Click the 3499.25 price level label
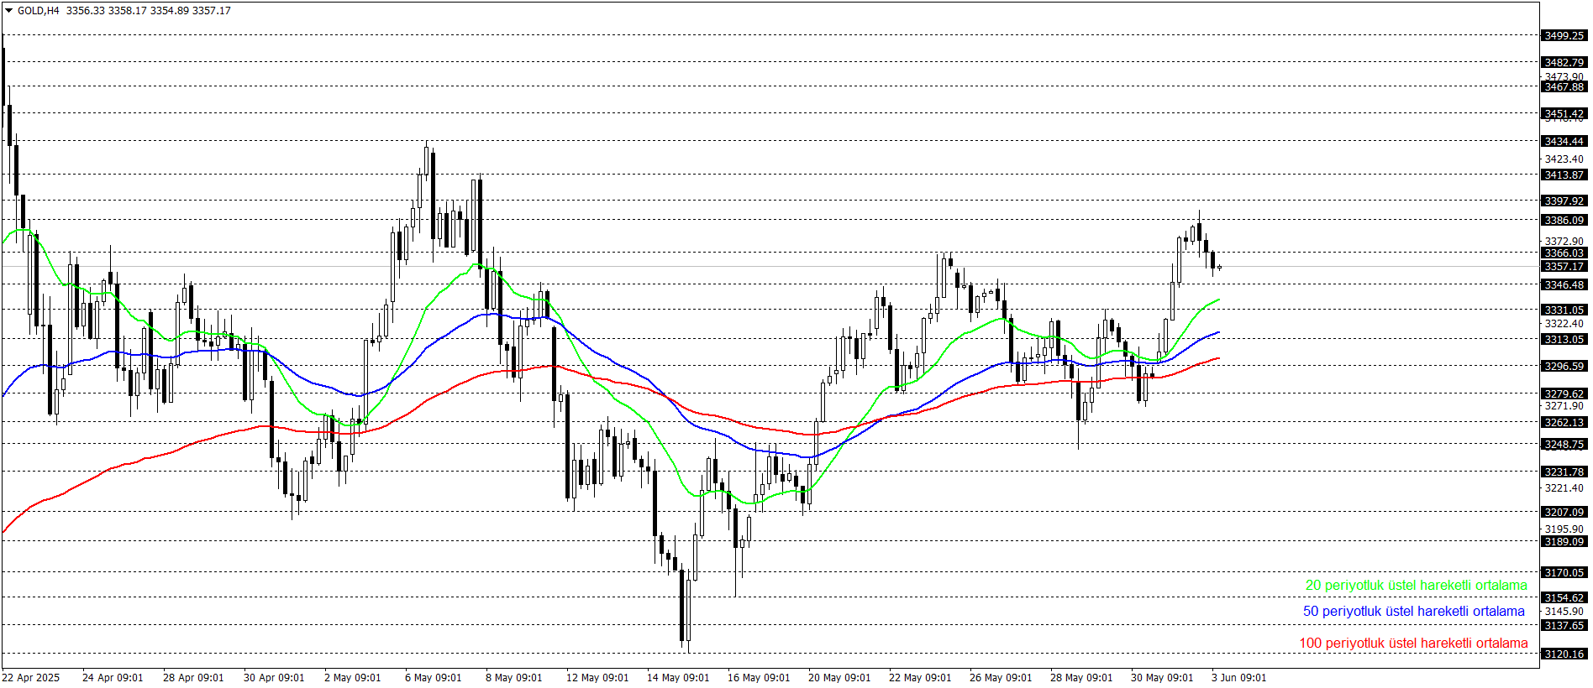This screenshot has height=688, width=1593. 1564,35
